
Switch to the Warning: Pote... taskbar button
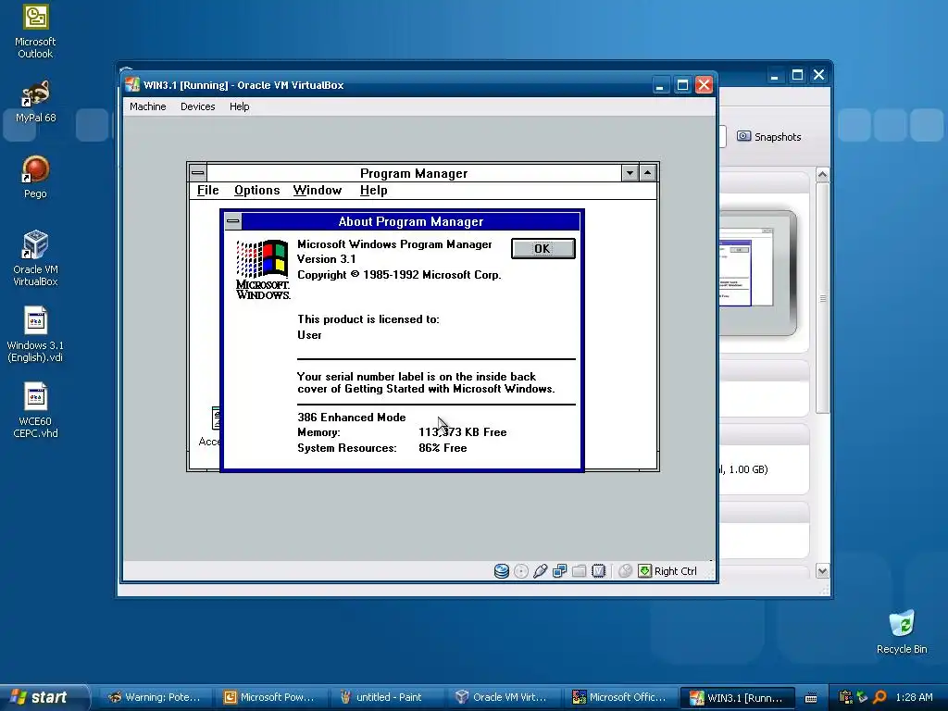pyautogui.click(x=155, y=697)
